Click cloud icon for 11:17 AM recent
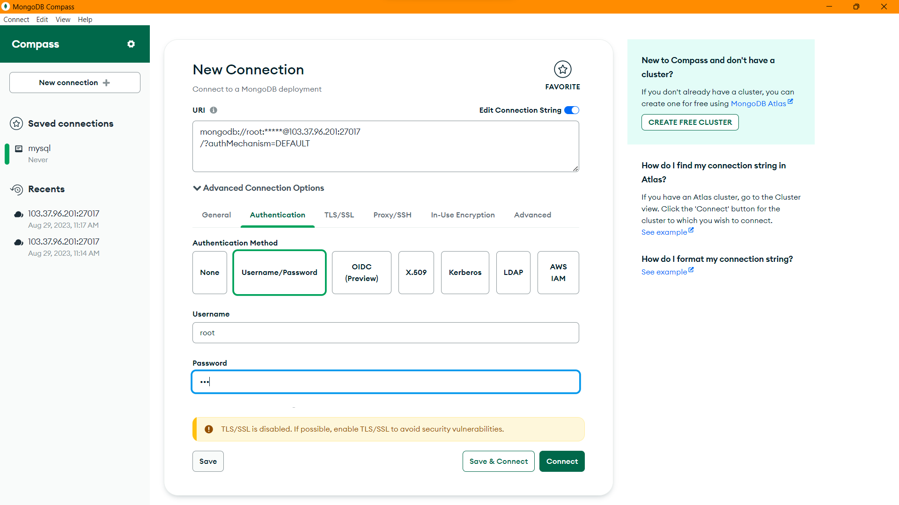 tap(19, 214)
